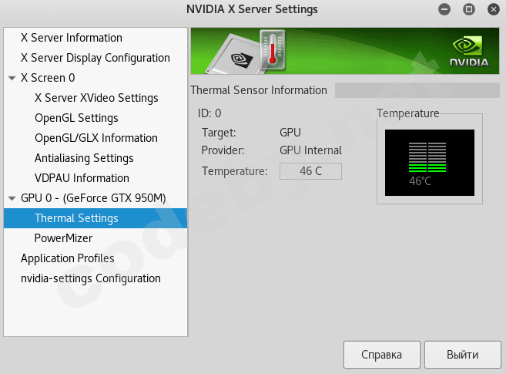The width and height of the screenshot is (506, 374).
Task: Collapse the X Screen 0 tree node
Action: pos(12,78)
